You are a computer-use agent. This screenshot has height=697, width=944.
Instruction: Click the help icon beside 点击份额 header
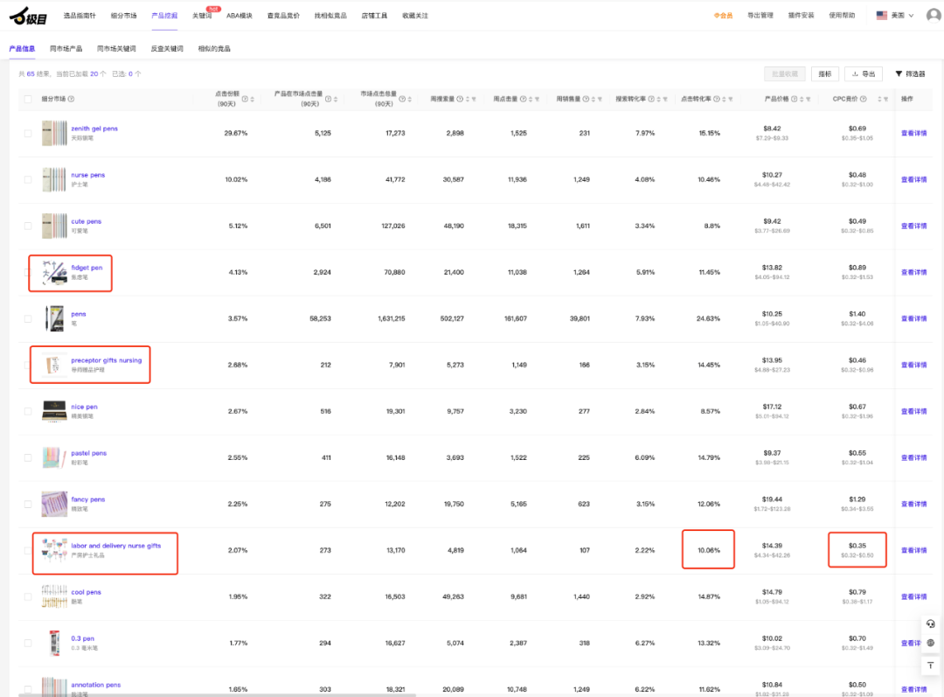click(x=245, y=99)
